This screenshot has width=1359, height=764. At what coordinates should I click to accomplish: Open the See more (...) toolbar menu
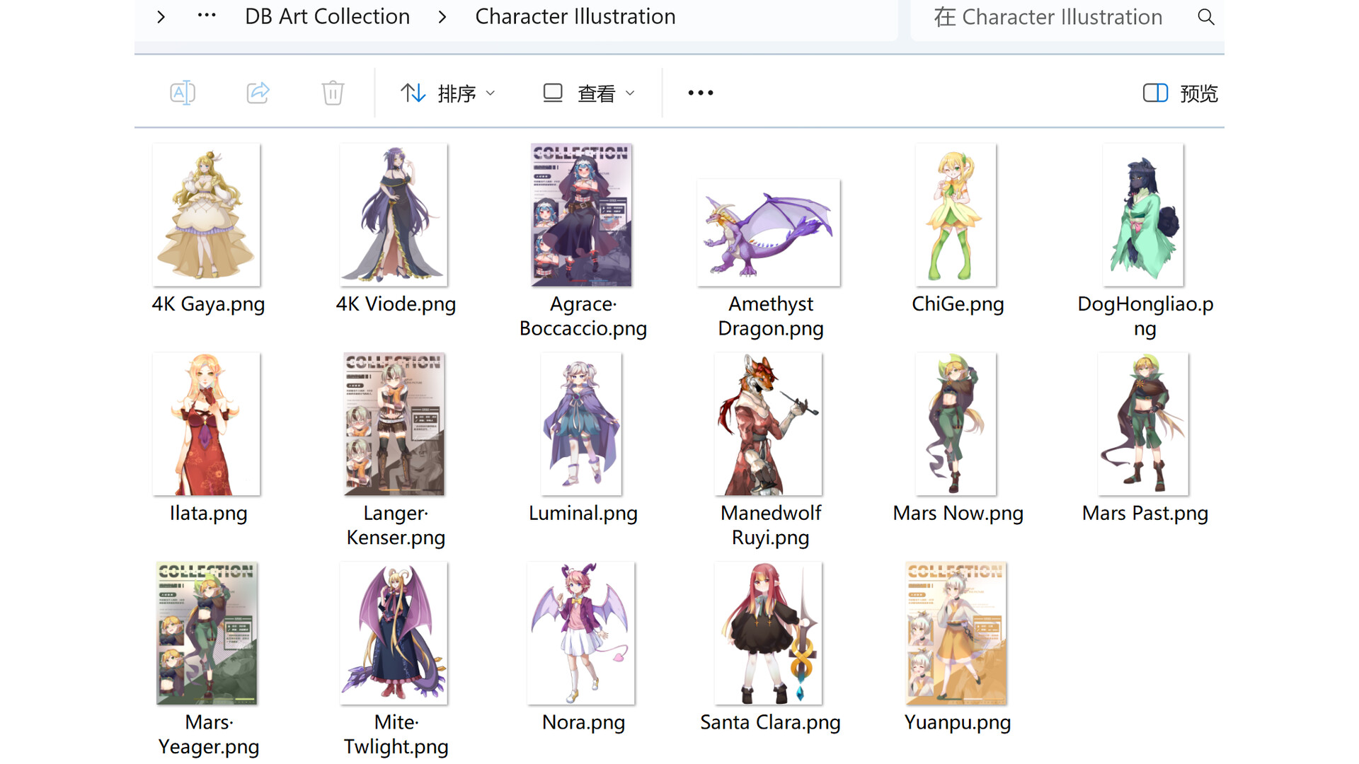point(700,93)
